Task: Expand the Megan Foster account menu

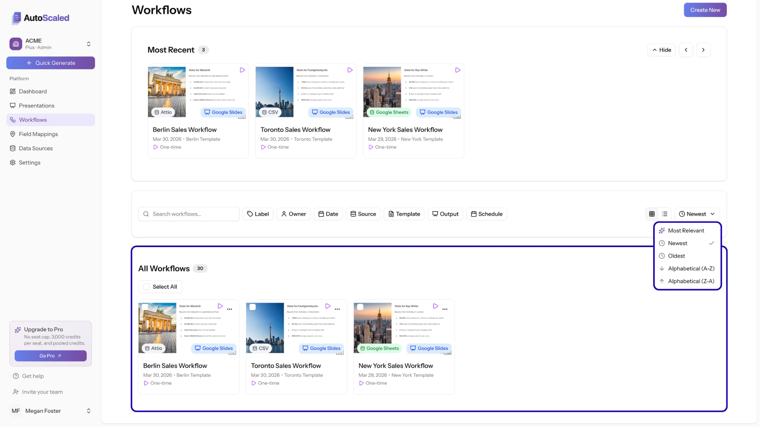Action: [50, 411]
